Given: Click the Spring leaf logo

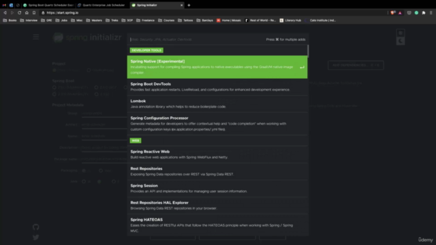Looking at the screenshot, I should (x=58, y=37).
